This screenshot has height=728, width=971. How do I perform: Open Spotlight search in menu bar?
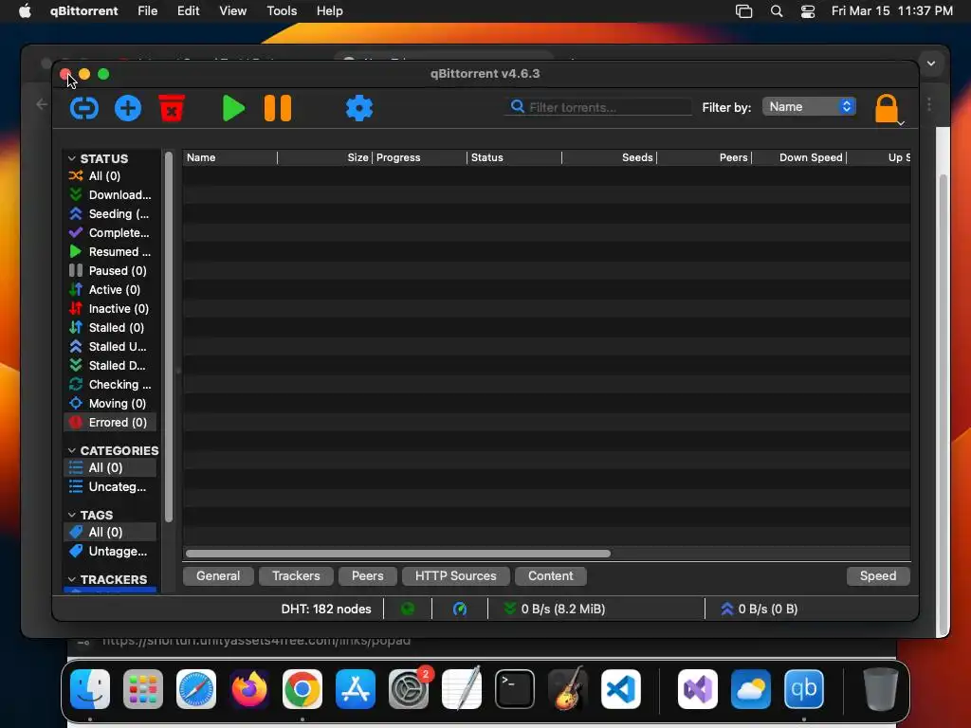click(777, 11)
